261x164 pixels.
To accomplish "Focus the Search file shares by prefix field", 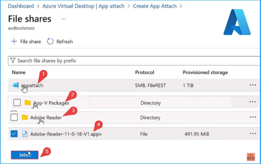I will point(134,61).
